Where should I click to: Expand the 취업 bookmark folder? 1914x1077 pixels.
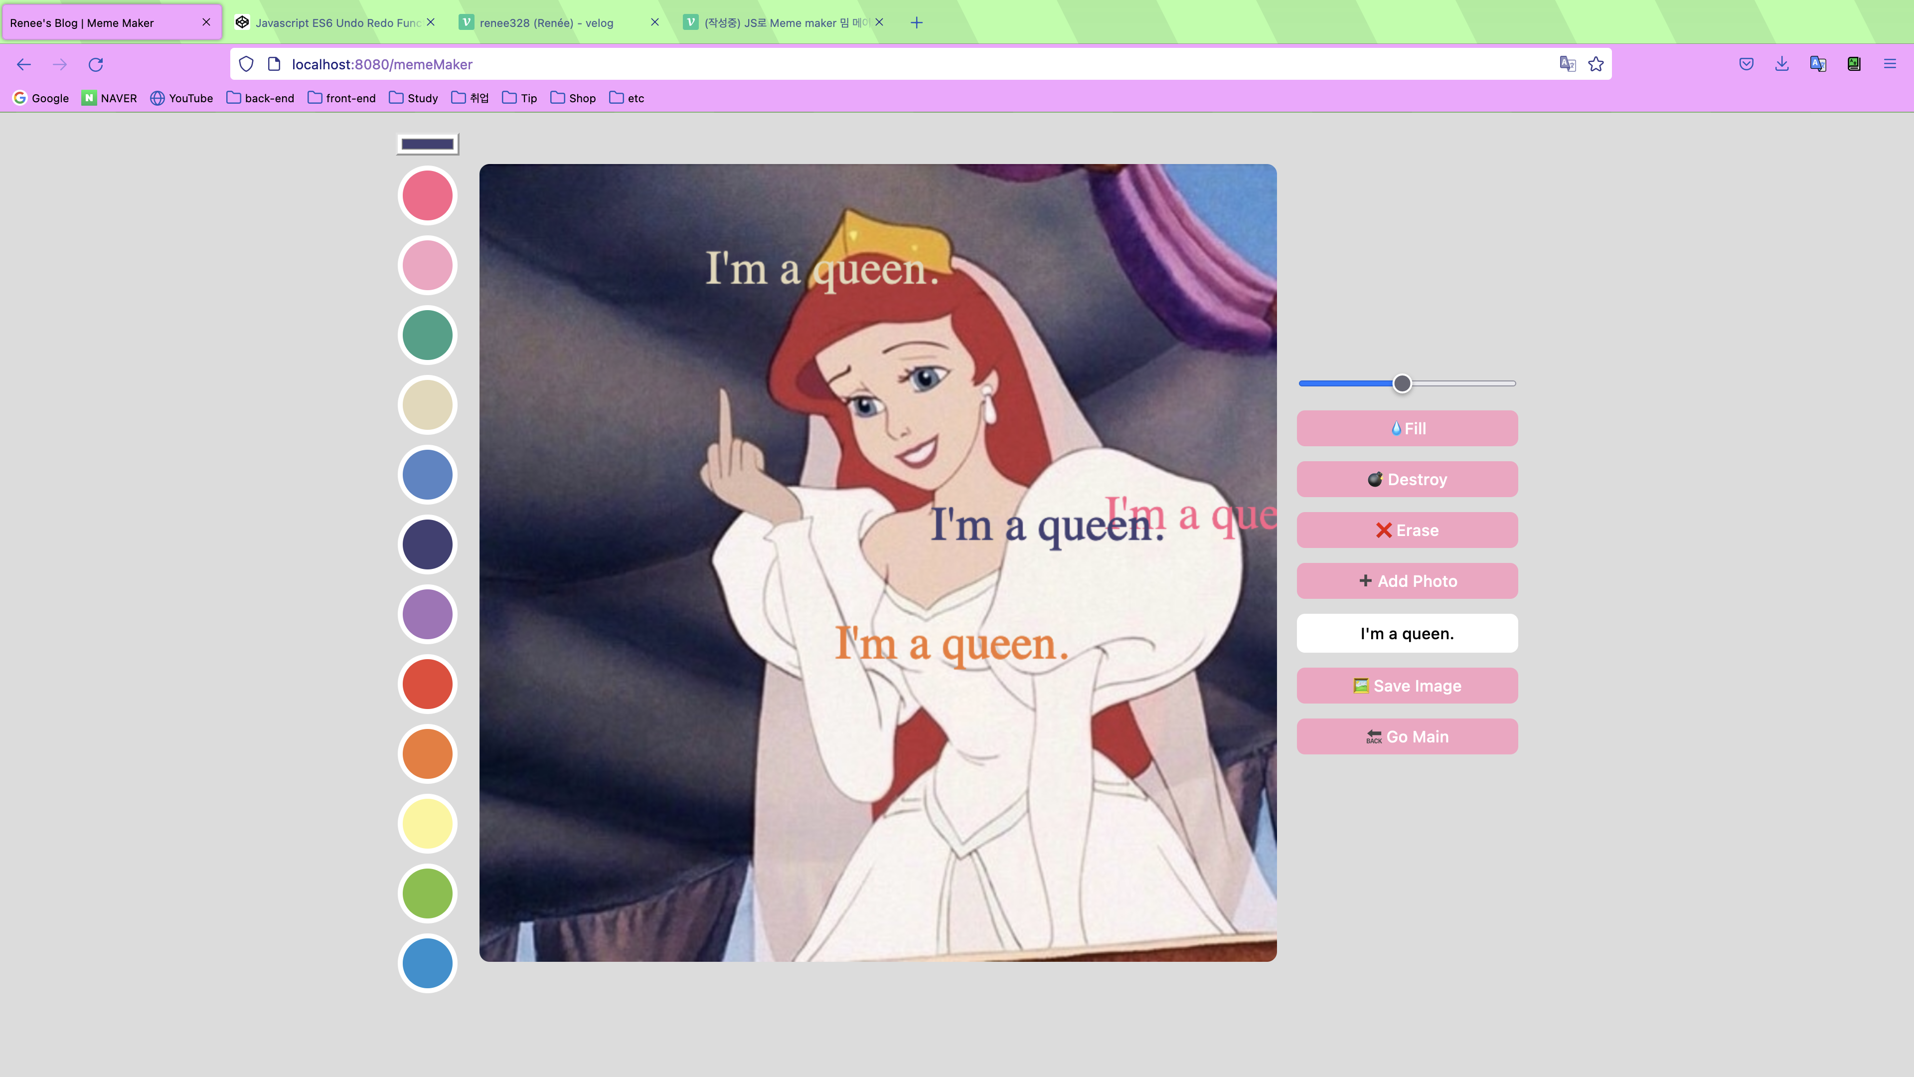(x=470, y=98)
